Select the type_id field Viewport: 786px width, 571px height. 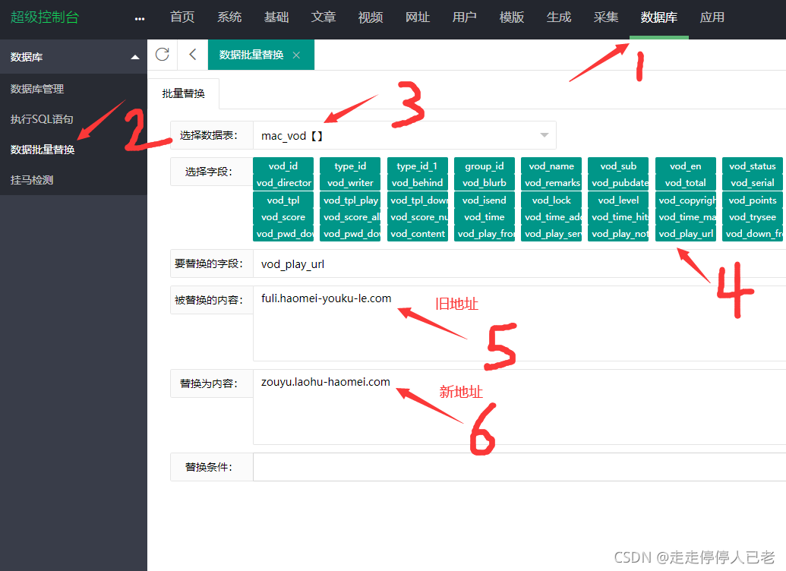350,166
